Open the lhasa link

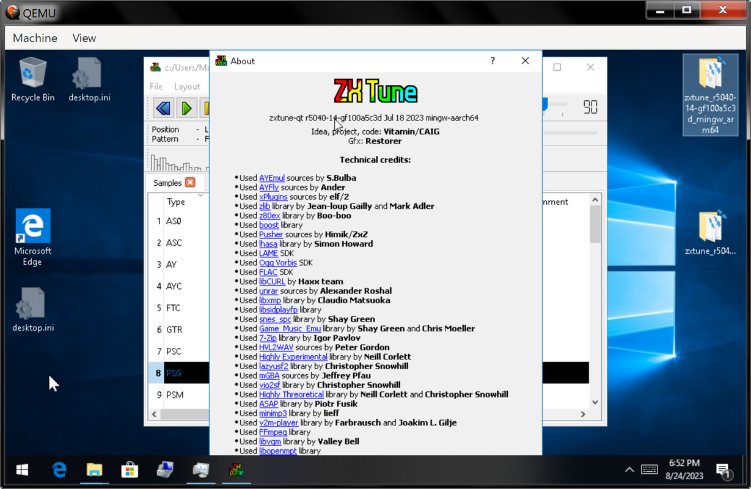tap(268, 243)
